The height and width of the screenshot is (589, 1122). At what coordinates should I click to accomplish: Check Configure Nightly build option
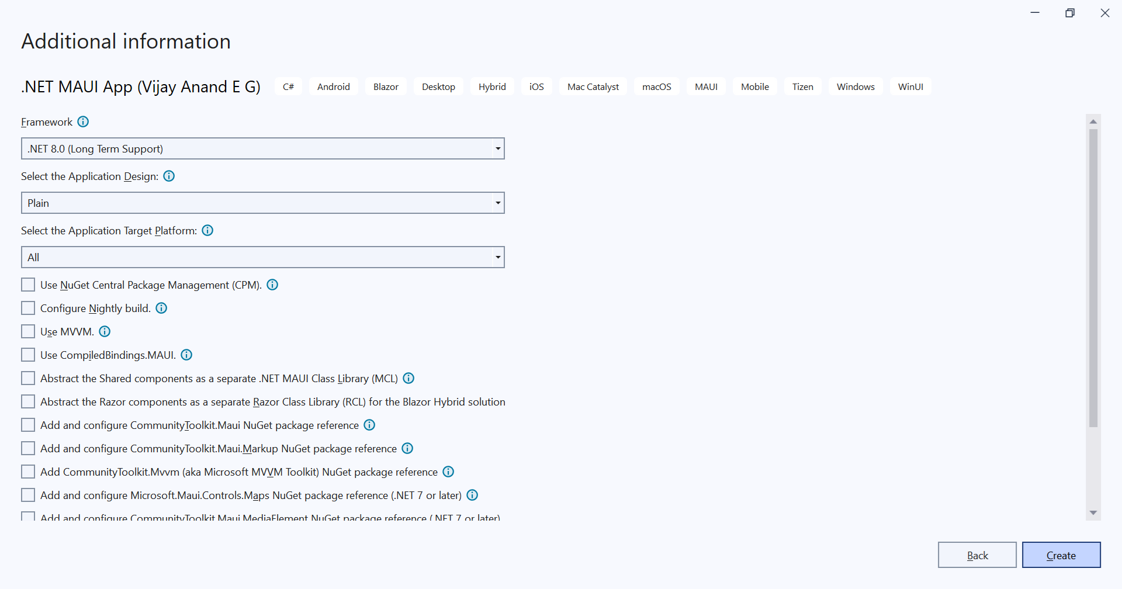(x=28, y=308)
